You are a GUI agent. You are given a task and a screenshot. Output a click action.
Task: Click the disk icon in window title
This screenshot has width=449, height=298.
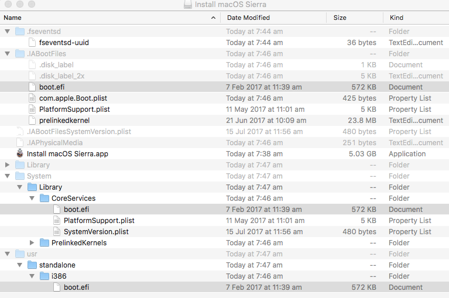pos(188,4)
